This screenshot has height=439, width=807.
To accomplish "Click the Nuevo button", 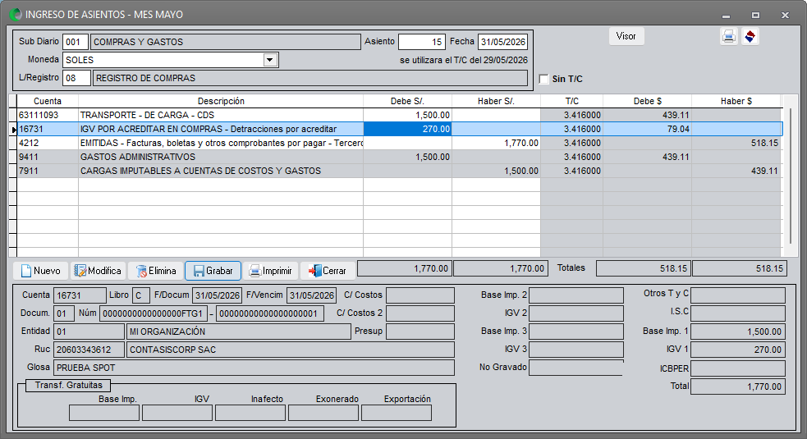I will click(41, 271).
